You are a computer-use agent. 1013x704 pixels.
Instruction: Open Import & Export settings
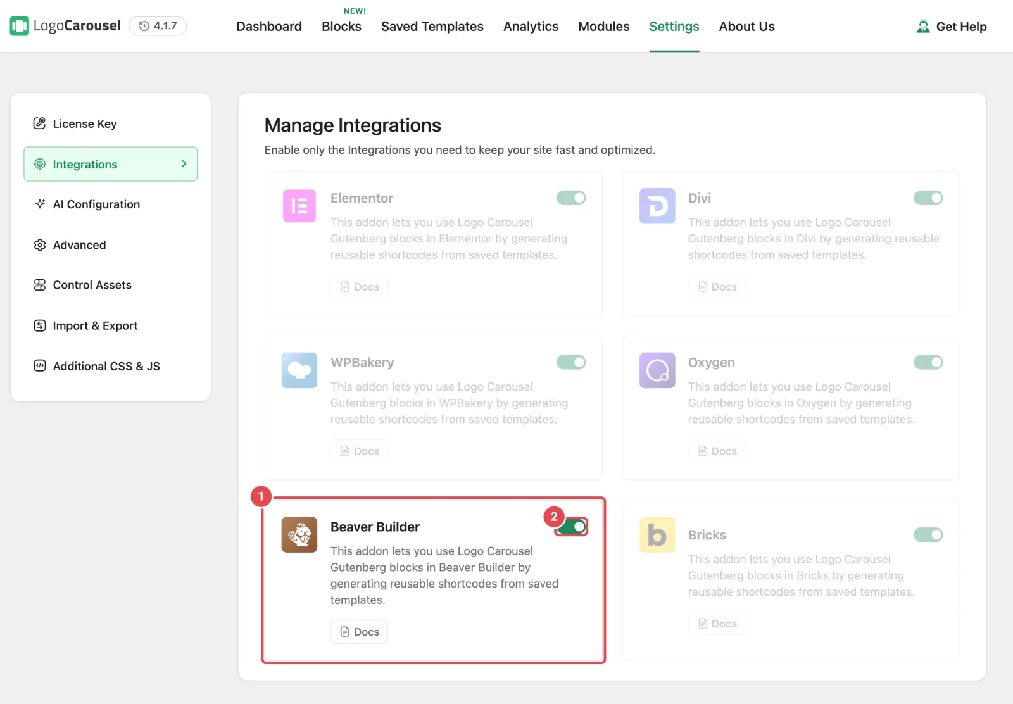click(111, 325)
